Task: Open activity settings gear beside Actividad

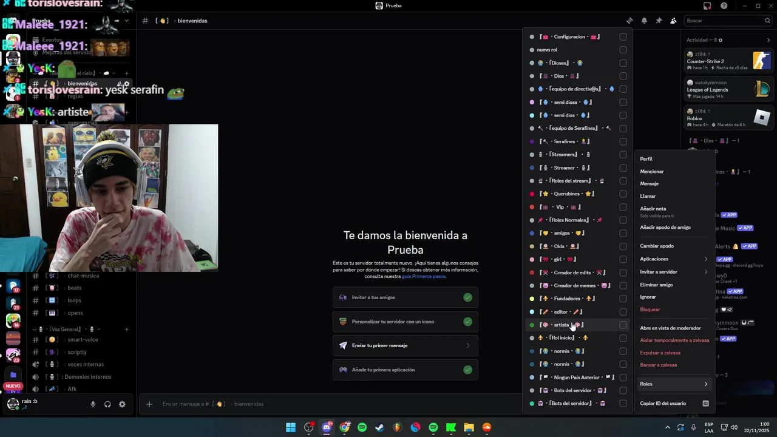Action: pyautogui.click(x=721, y=40)
